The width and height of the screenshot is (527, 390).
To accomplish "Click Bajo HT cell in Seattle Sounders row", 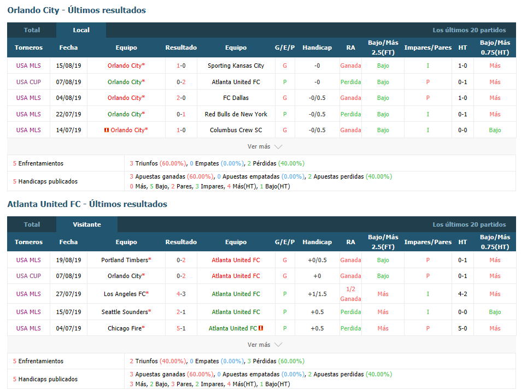I will click(x=495, y=312).
